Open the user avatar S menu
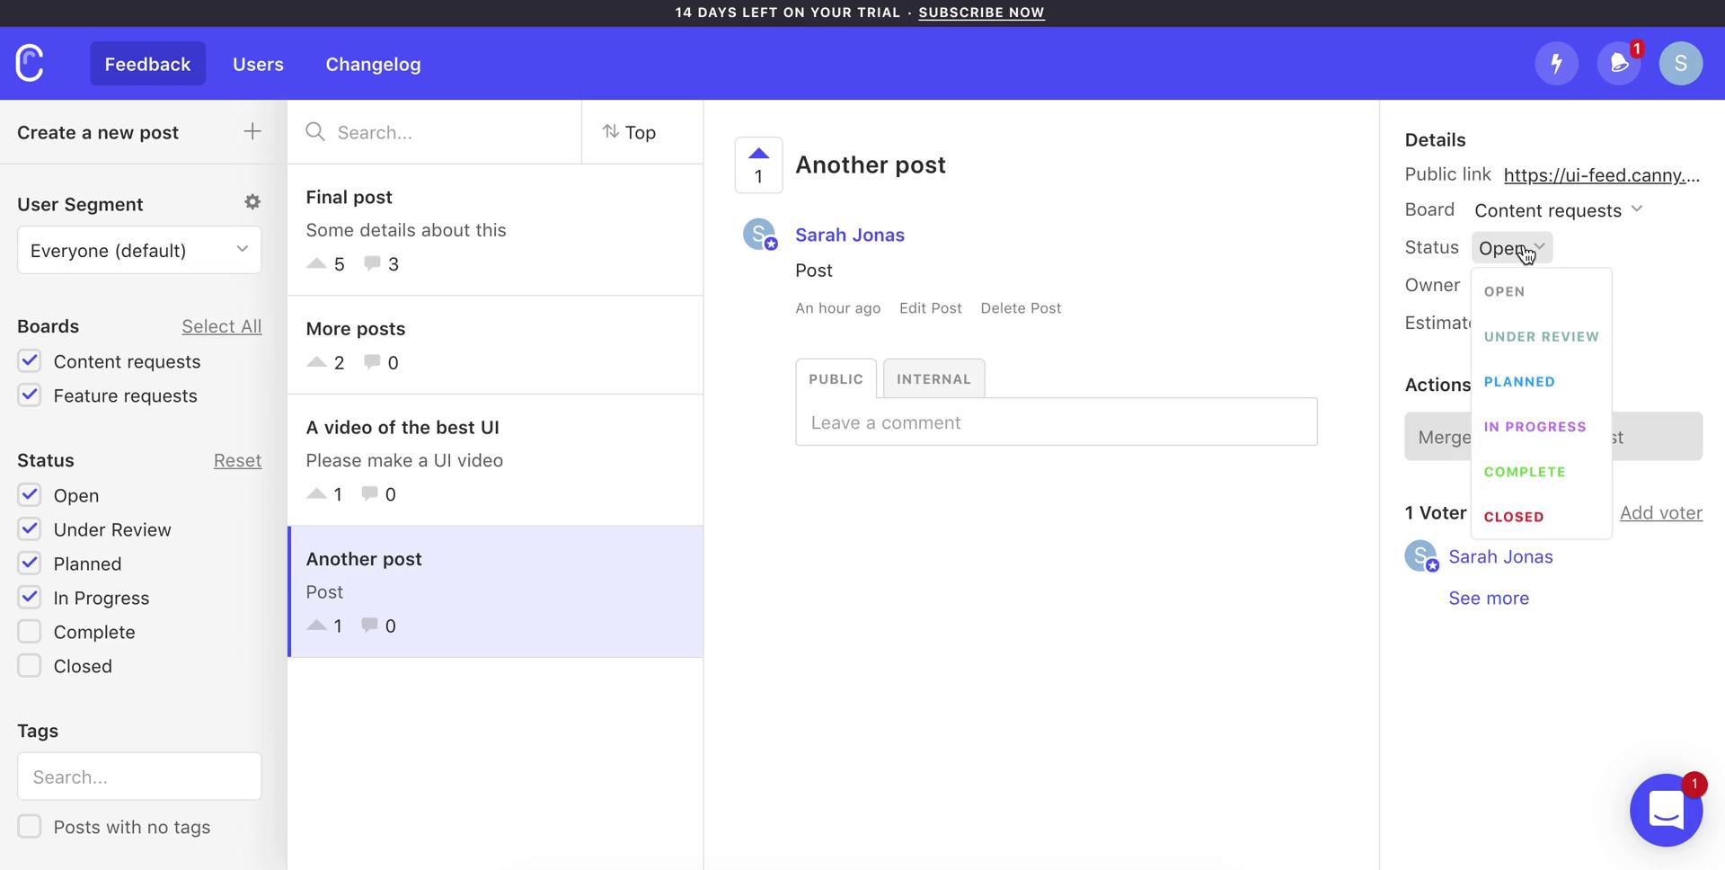The width and height of the screenshot is (1725, 870). [x=1680, y=64]
